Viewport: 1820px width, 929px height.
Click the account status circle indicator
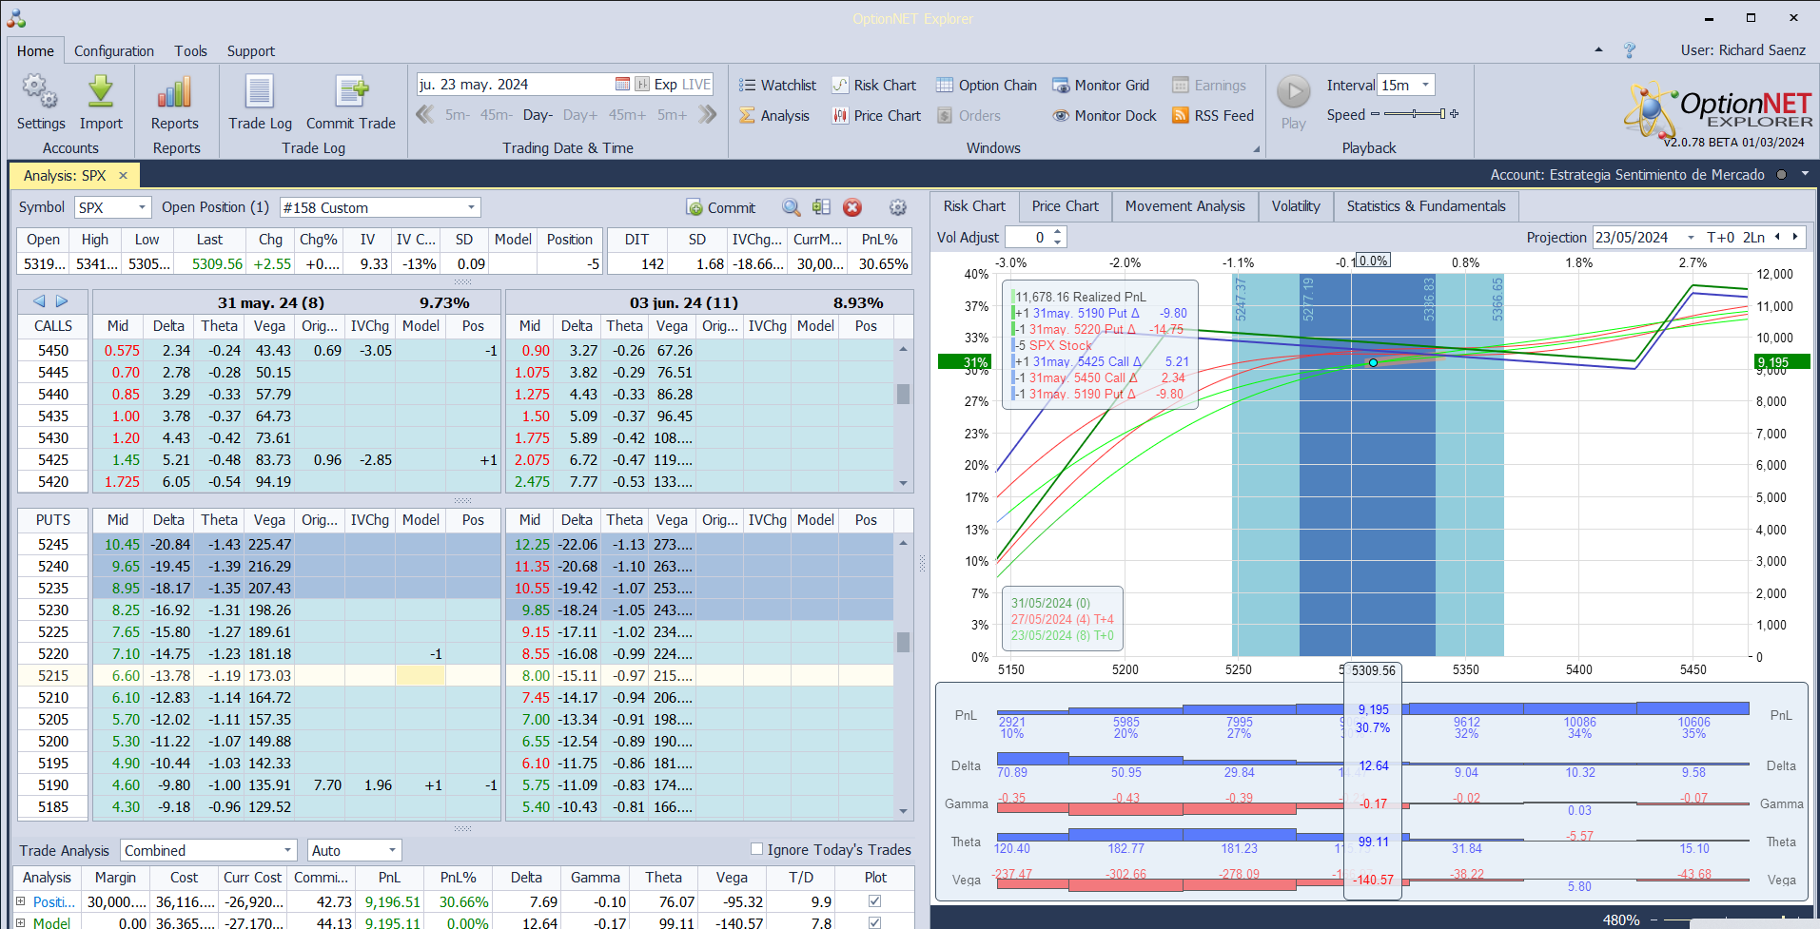pyautogui.click(x=1781, y=175)
